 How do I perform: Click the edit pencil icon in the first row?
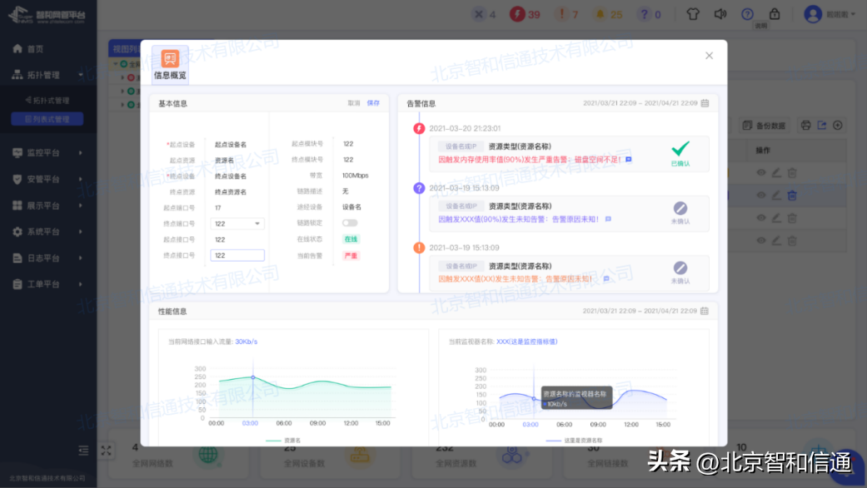tap(776, 171)
